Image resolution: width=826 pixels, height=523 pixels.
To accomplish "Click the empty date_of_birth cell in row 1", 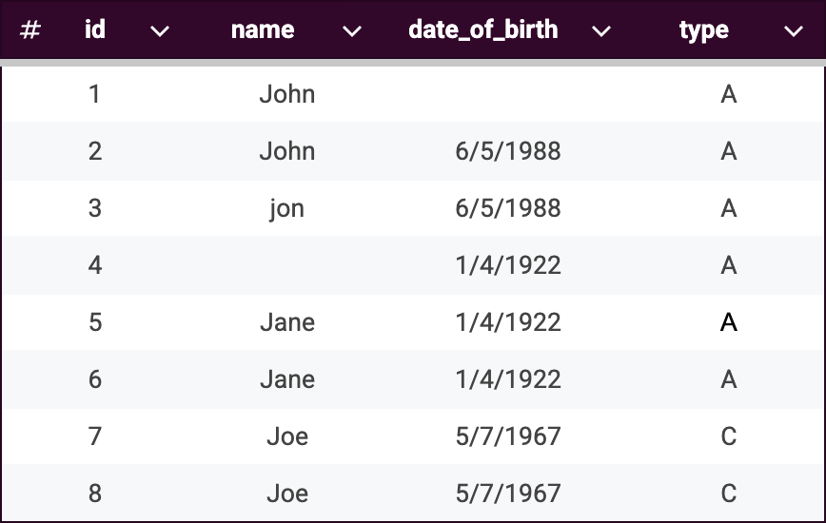I will pyautogui.click(x=507, y=94).
